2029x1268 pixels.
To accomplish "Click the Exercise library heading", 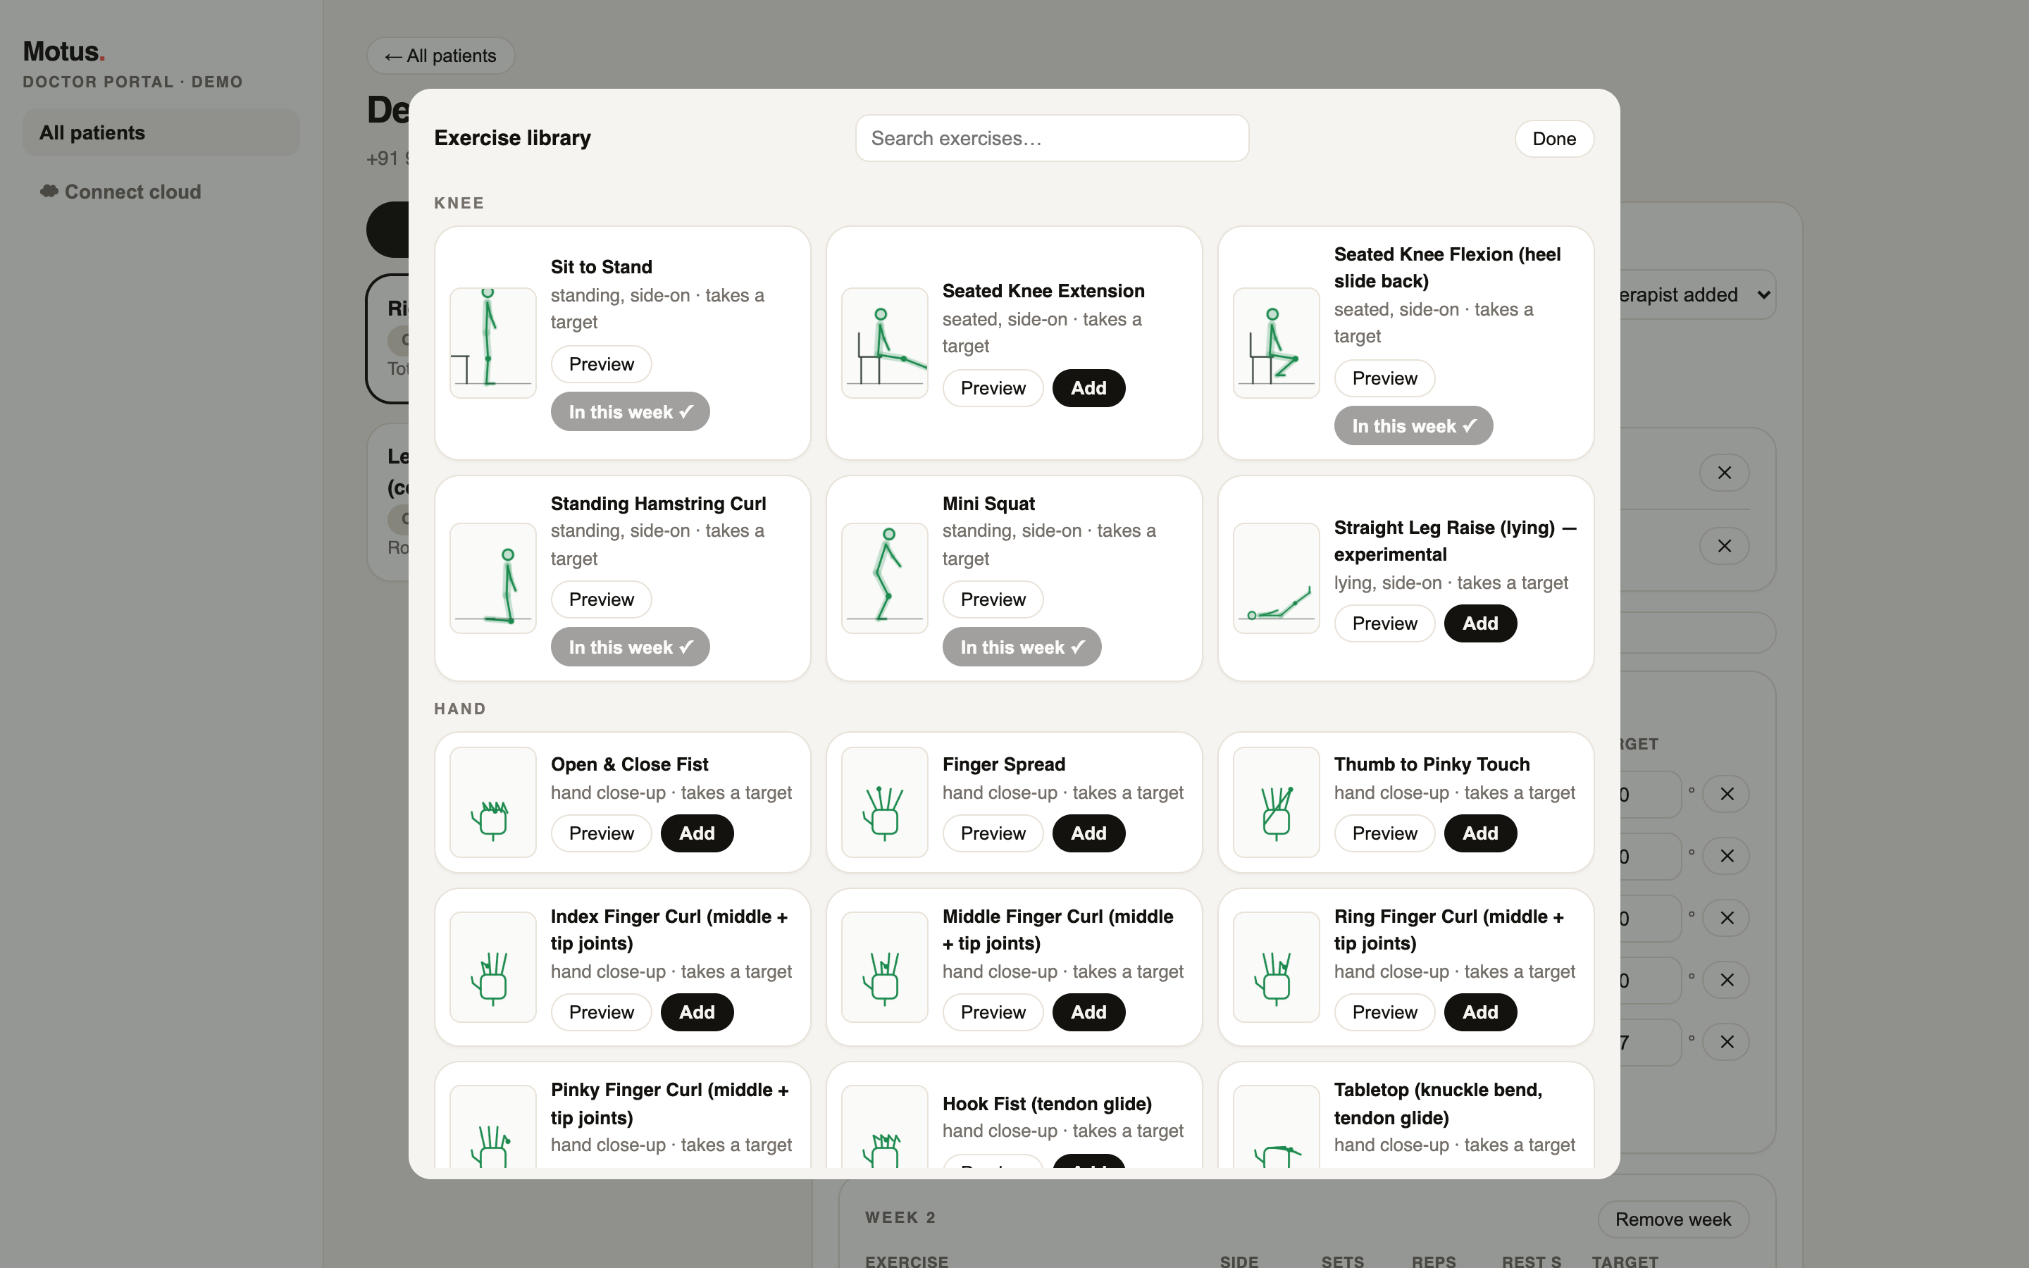I will click(x=512, y=137).
